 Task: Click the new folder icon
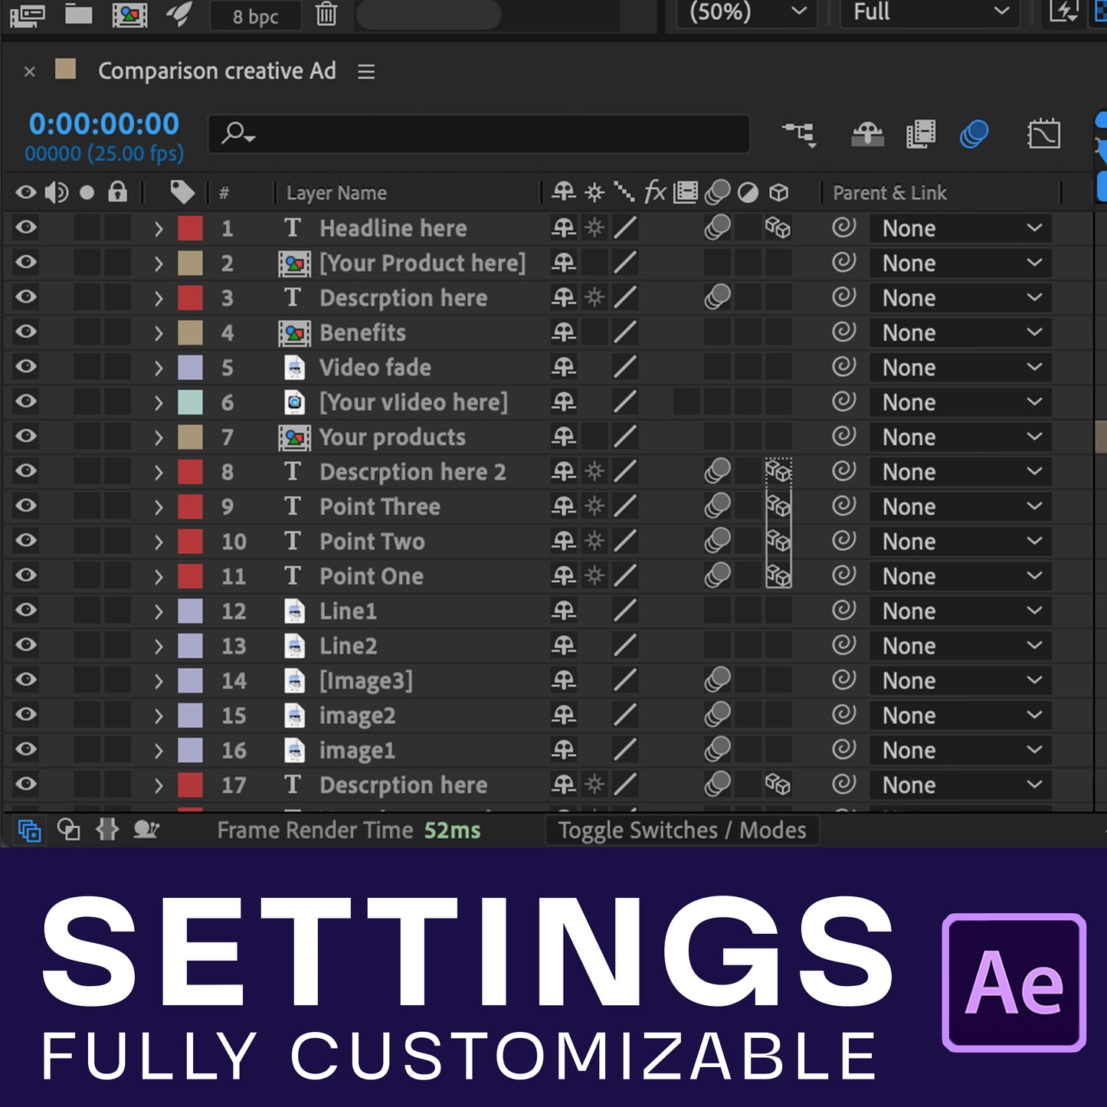[78, 15]
